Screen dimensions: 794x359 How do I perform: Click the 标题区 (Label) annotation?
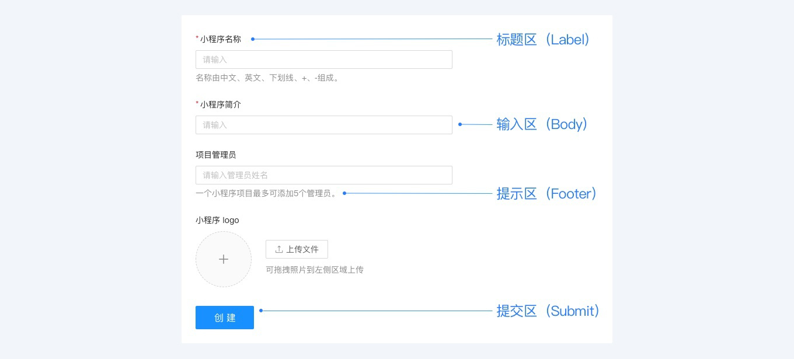pyautogui.click(x=543, y=39)
